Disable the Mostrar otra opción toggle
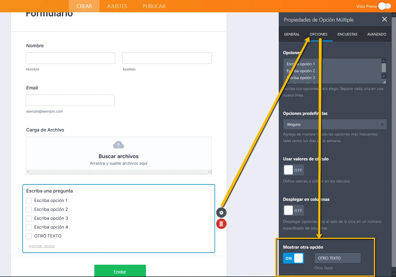This screenshot has width=396, height=277. tap(293, 258)
